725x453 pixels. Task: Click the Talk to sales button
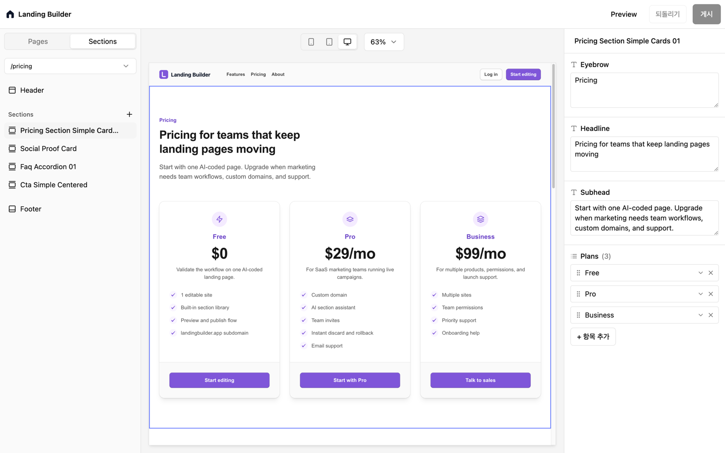click(x=480, y=380)
